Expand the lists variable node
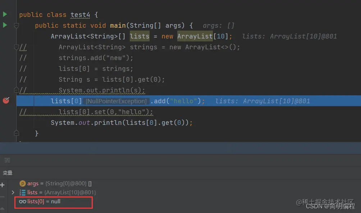The width and height of the screenshot is (361, 213). (13, 192)
